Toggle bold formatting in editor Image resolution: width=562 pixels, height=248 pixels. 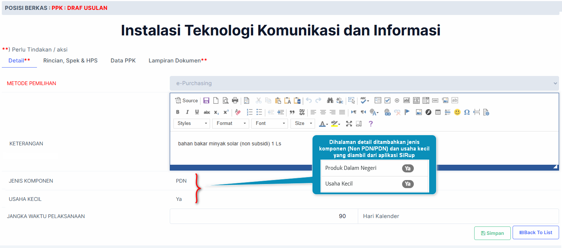[x=178, y=112]
